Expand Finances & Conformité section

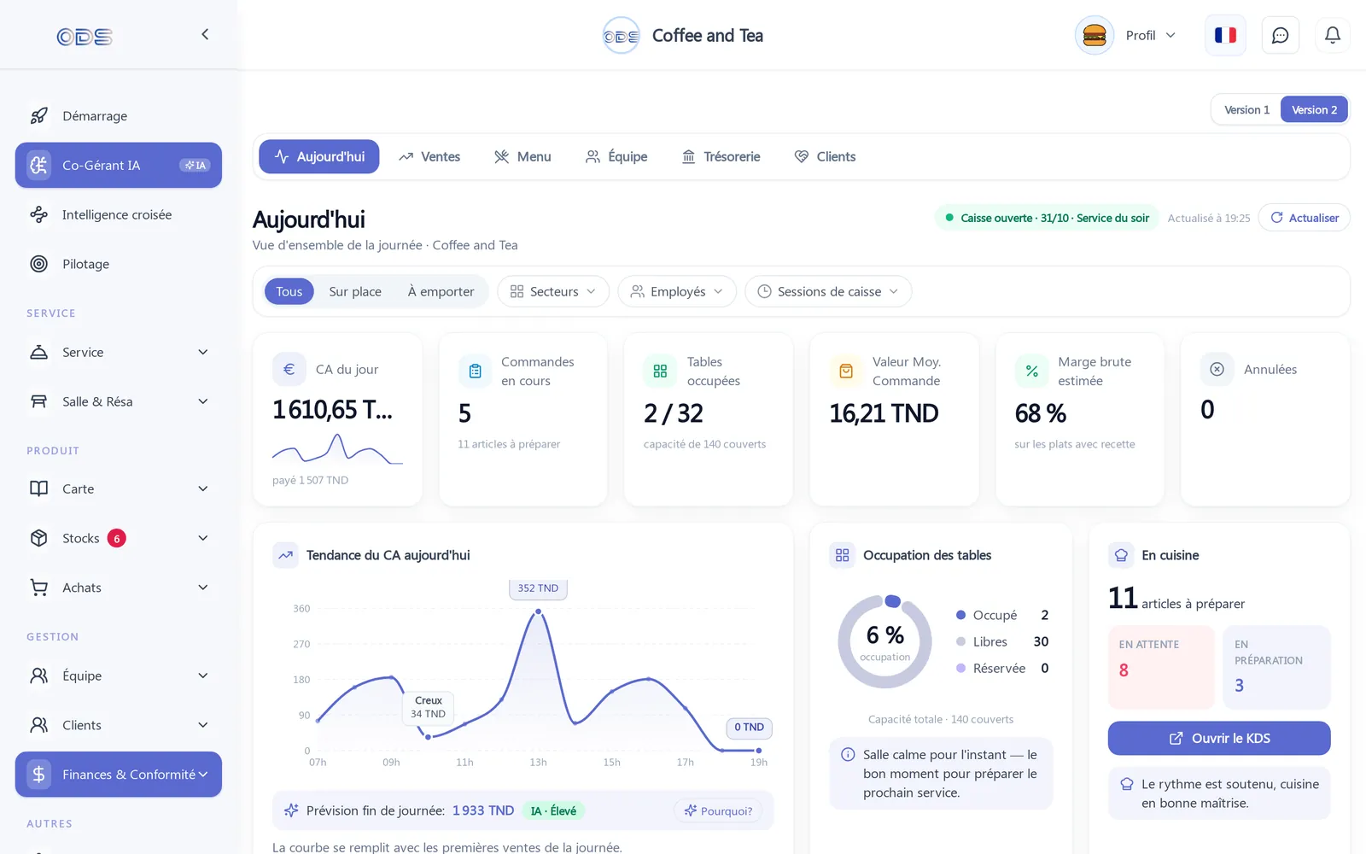(x=119, y=775)
